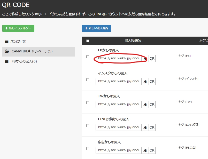Create a new route with 新しい流入経路
Image resolution: width=208 pixels, height=159 pixels.
point(96,28)
